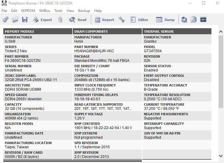
Task: Click the DRAM COMPONENTS column header
Action: click(107, 32)
